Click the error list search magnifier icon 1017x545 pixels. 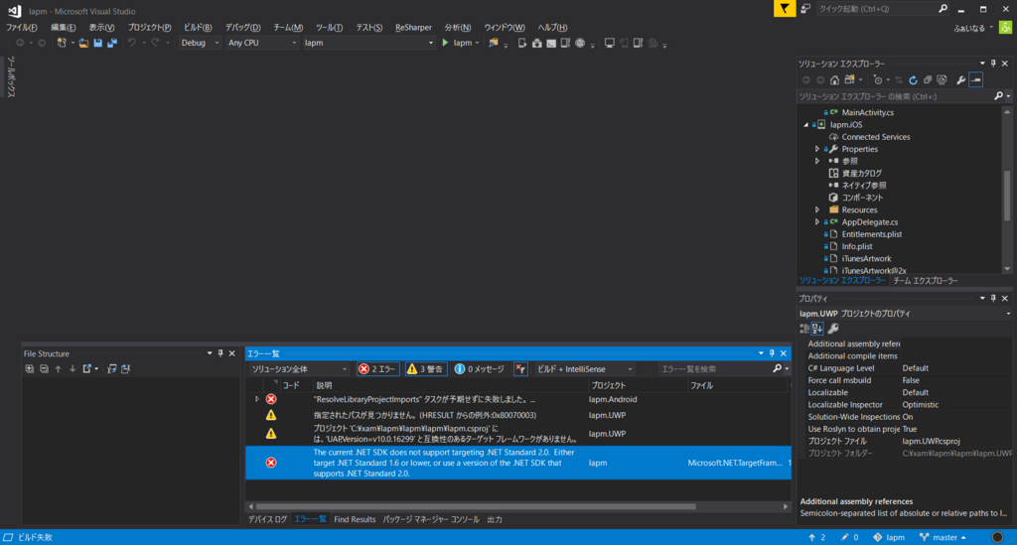pyautogui.click(x=777, y=368)
